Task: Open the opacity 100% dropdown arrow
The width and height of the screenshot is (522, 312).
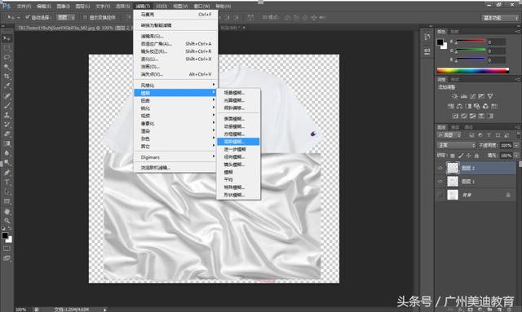Action: (516, 145)
